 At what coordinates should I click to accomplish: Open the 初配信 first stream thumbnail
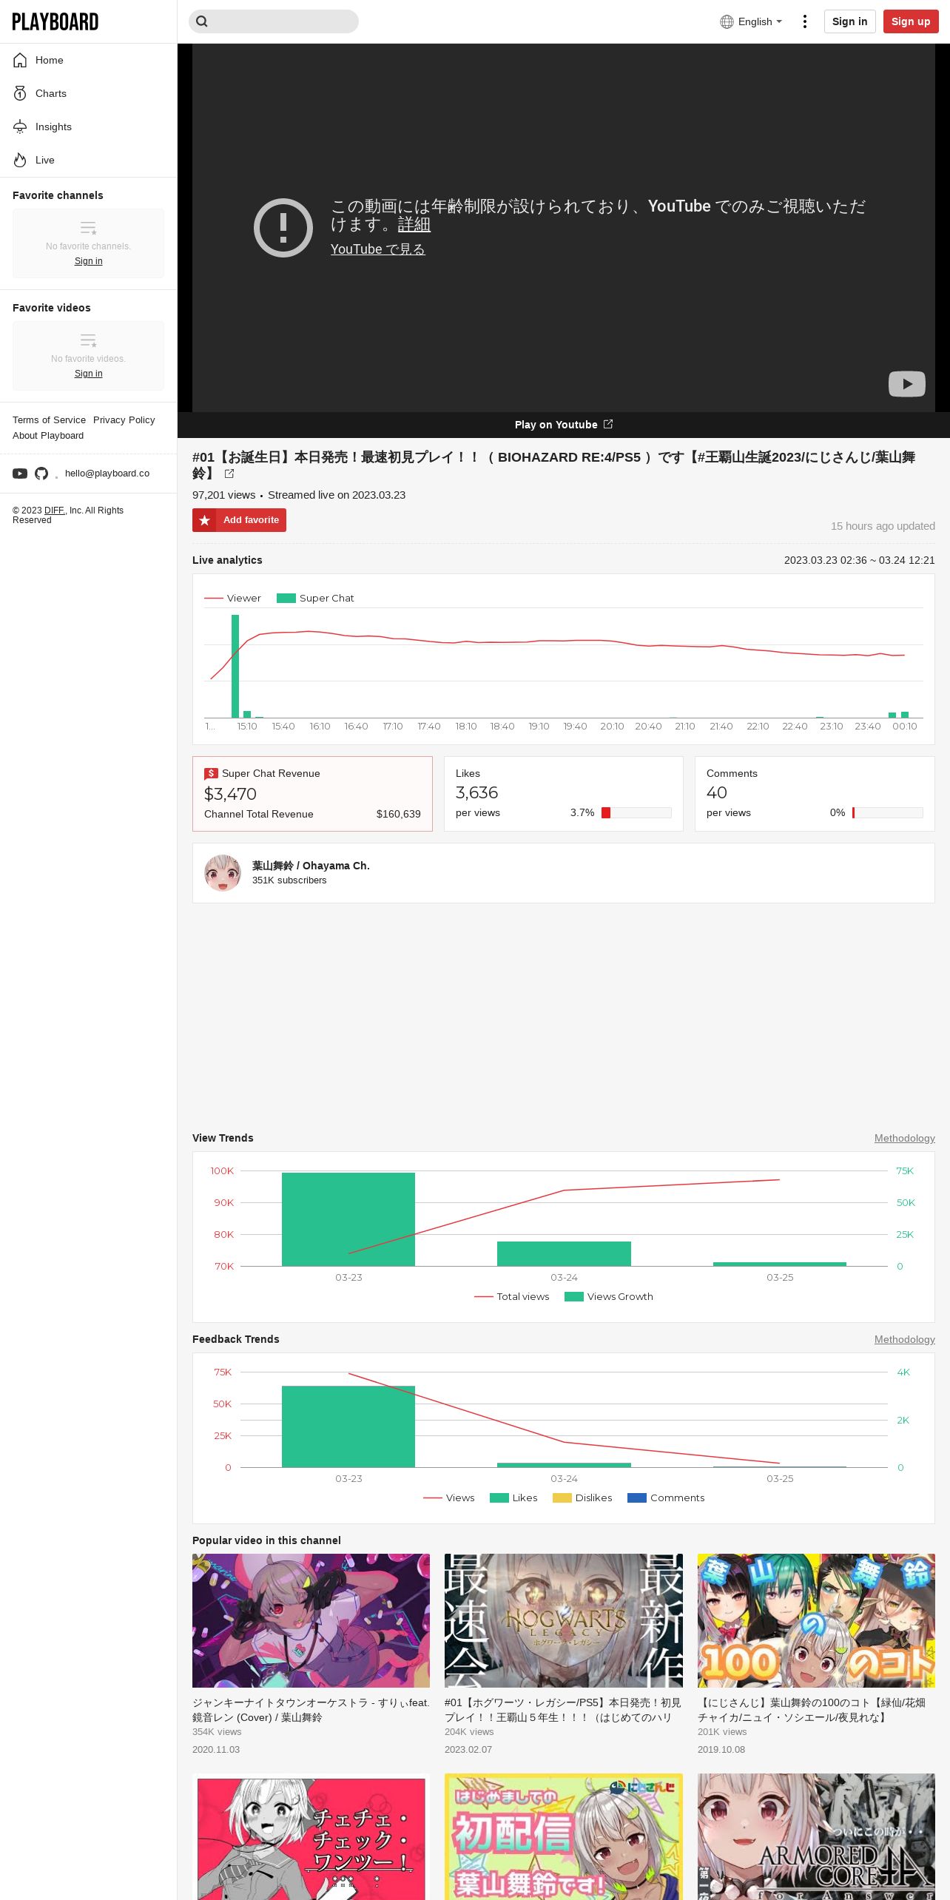[564, 1836]
